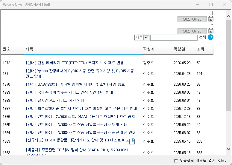Viewport: 232px width, 165px height.
Task: Select row number 1372
Action: 7,63
